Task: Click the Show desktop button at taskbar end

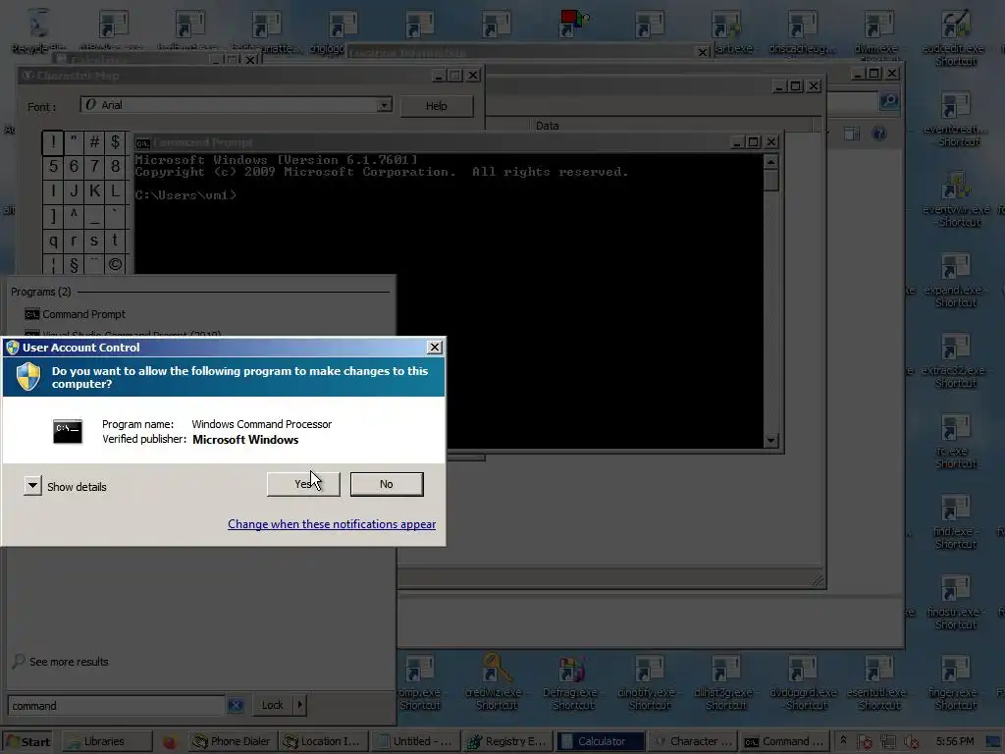Action: click(993, 742)
